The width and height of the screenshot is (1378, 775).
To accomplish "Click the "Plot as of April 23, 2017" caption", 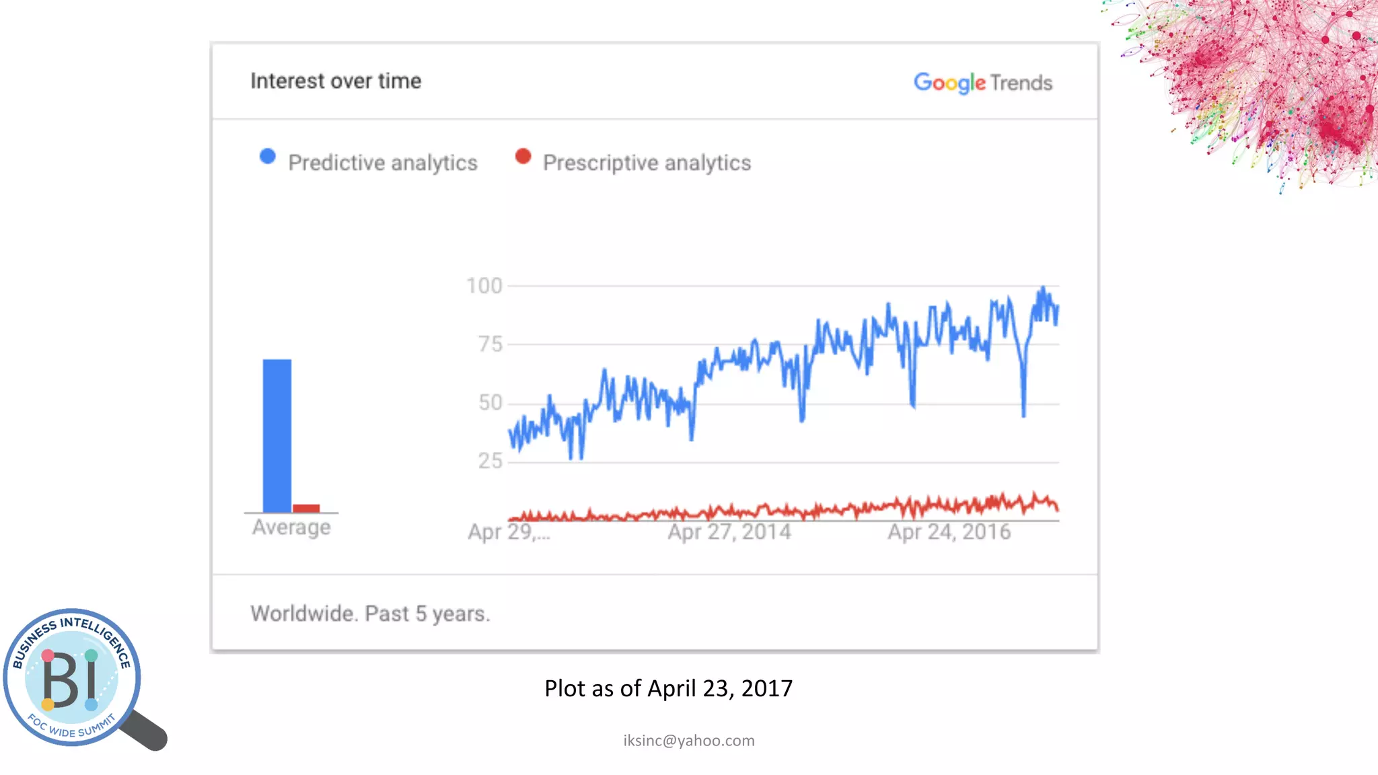I will point(668,688).
